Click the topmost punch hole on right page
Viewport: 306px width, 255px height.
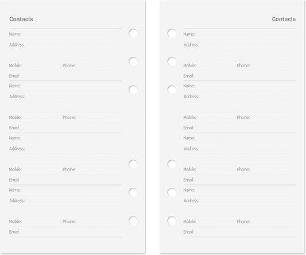coord(172,33)
